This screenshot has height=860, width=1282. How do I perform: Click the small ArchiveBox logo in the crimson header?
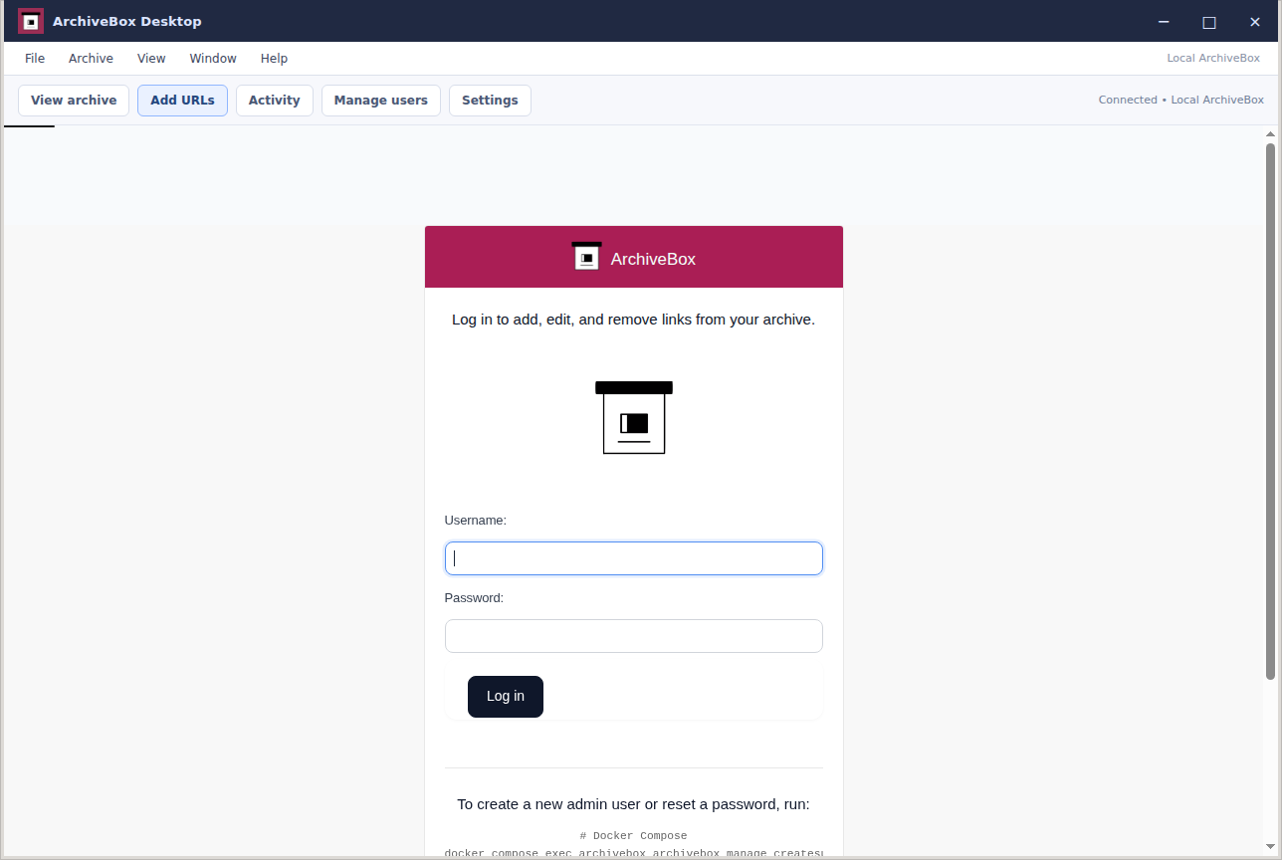[x=586, y=257]
